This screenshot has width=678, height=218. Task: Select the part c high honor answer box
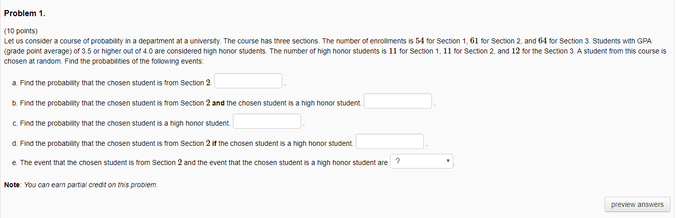[x=267, y=121]
